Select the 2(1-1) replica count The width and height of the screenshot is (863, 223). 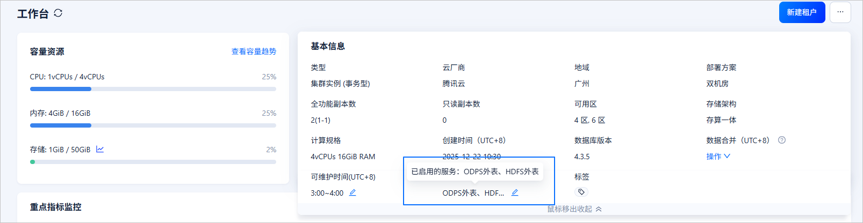(x=320, y=120)
